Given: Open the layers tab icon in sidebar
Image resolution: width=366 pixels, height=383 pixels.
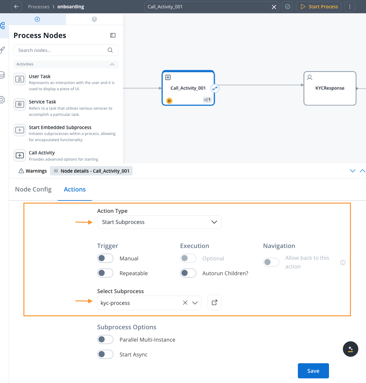Looking at the screenshot, I should pyautogui.click(x=94, y=19).
